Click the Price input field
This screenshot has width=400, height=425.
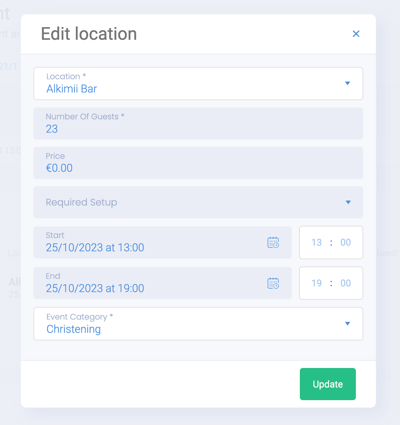[x=198, y=163]
